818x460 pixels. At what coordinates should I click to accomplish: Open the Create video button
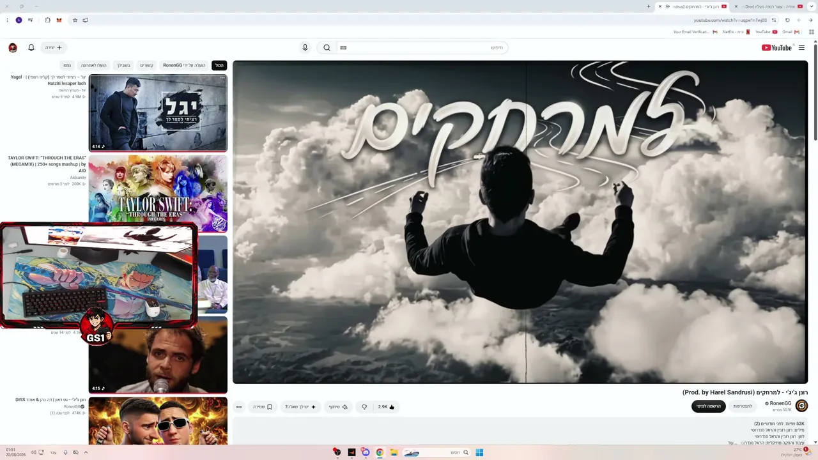[54, 47]
